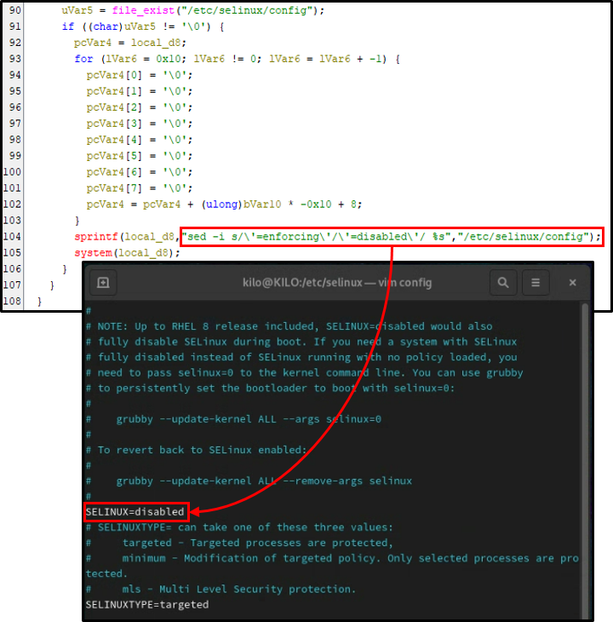The width and height of the screenshot is (613, 622).
Task: Click the 'targeted - Targeted processes are protected' line
Action: click(x=239, y=543)
